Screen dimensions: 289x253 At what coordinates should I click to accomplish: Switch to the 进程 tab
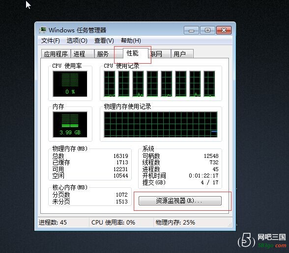tap(82, 54)
